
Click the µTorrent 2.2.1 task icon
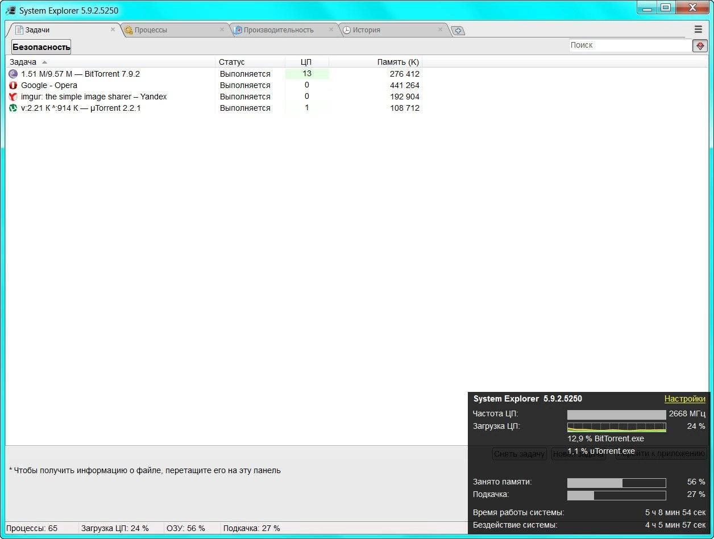[x=13, y=108]
